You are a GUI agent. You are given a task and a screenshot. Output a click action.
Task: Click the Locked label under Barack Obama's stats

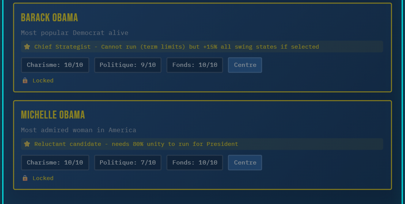tap(43, 81)
